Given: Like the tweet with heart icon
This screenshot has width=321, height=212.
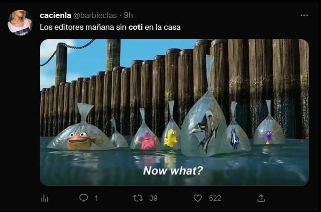Looking at the screenshot, I should click(198, 198).
